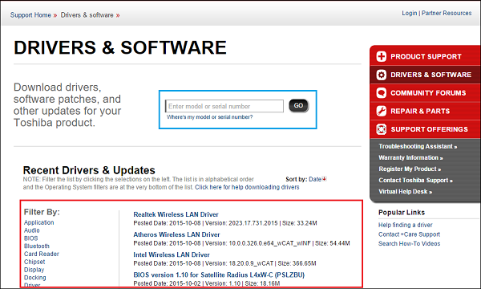Open the Support Offerings menu item

425,129
